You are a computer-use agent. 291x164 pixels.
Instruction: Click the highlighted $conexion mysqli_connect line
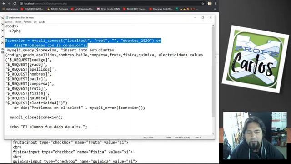[83, 41]
